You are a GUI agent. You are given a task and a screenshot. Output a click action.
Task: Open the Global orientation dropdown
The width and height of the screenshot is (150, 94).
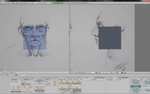point(108,73)
